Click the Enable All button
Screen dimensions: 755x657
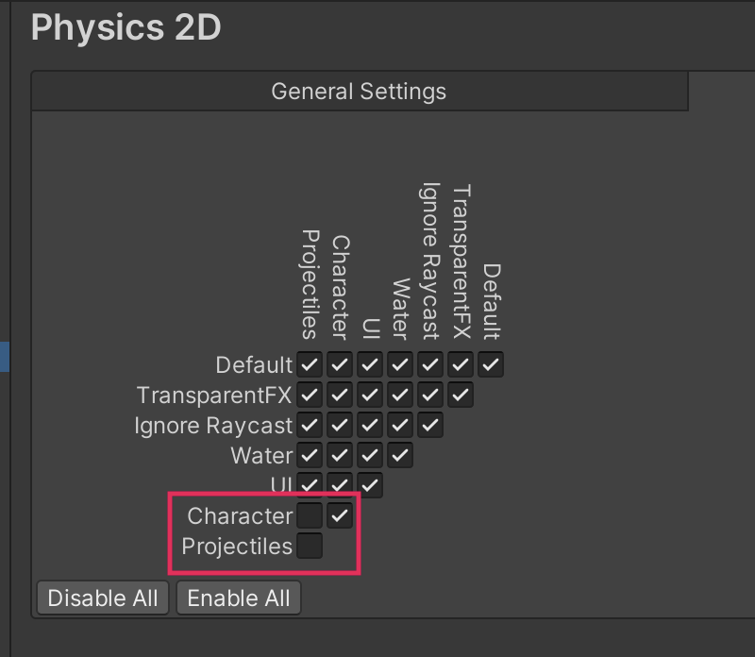point(239,598)
